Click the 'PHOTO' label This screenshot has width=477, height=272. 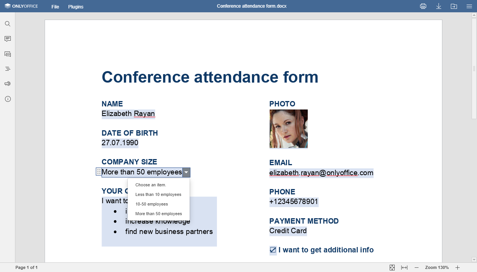tap(282, 104)
